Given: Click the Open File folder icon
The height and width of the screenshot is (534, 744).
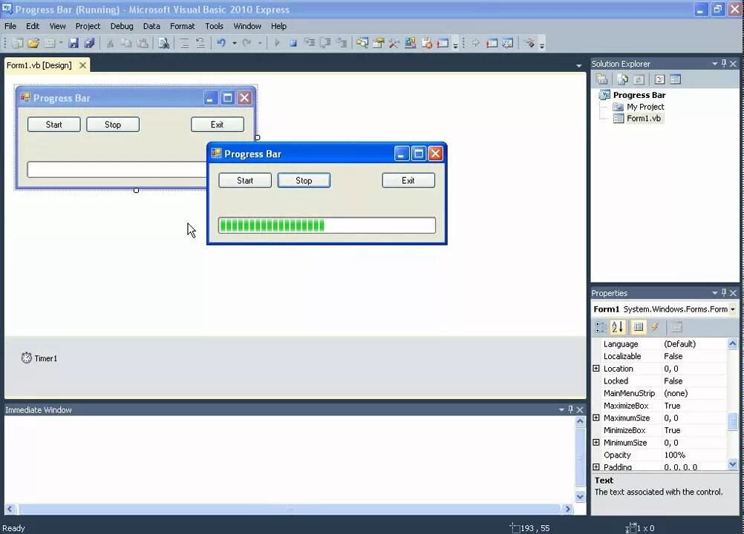Looking at the screenshot, I should (33, 44).
